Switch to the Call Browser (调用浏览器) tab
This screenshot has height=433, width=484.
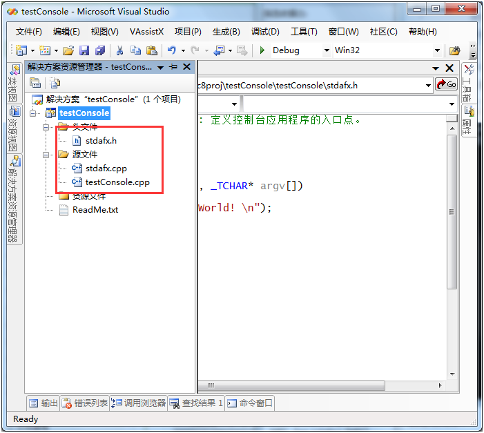click(x=138, y=403)
